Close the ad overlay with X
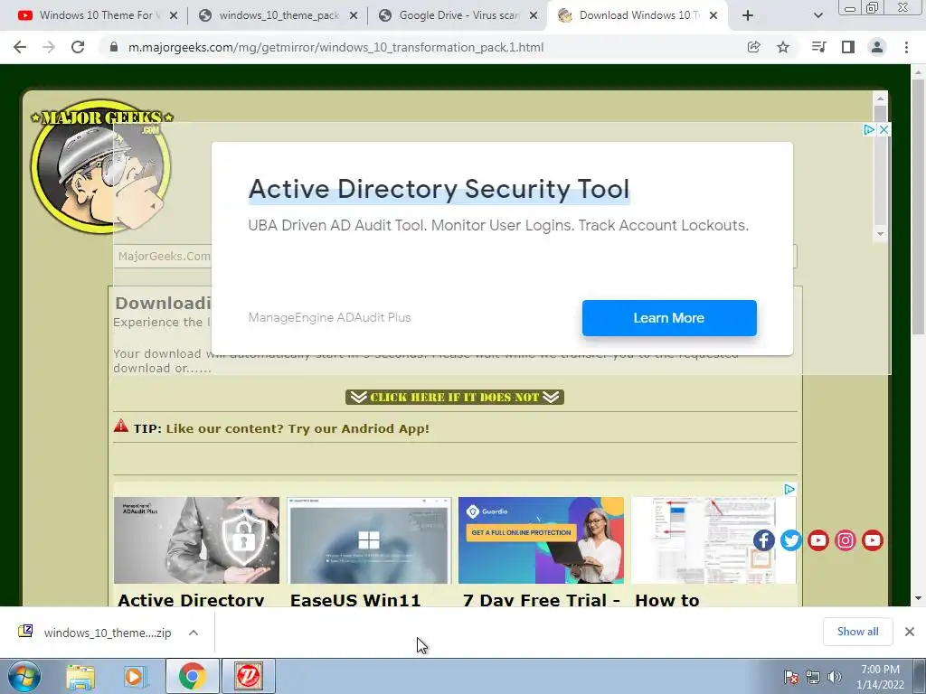926x694 pixels. 883,130
